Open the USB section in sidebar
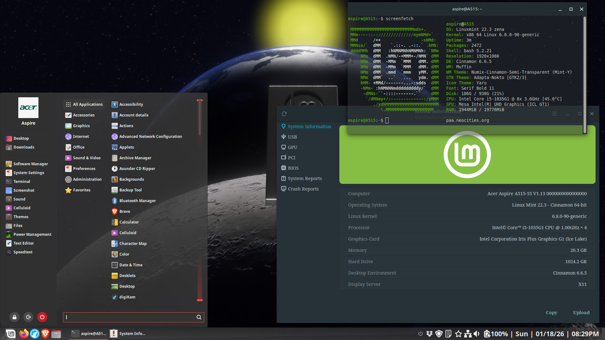The image size is (605, 340). click(x=292, y=137)
